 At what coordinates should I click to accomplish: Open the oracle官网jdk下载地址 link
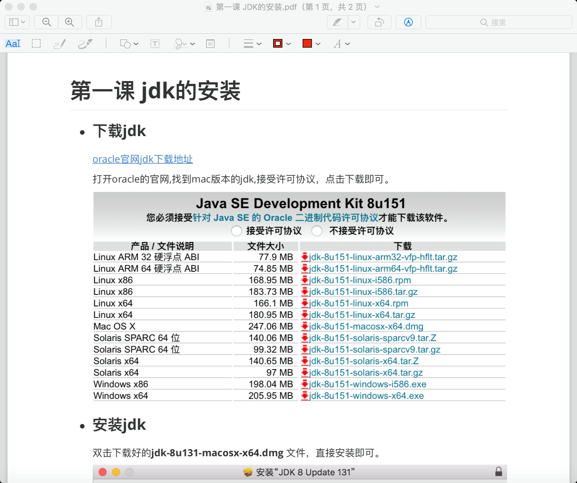point(143,159)
